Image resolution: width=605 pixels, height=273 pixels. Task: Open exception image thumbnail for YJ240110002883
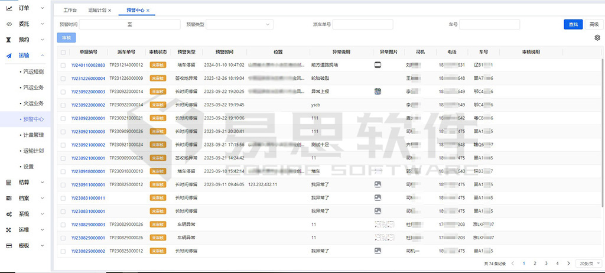pyautogui.click(x=378, y=65)
